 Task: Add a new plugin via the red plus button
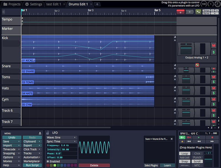coord(180,12)
